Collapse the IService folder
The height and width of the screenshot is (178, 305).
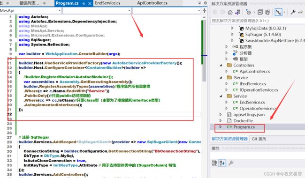(x=221, y=77)
